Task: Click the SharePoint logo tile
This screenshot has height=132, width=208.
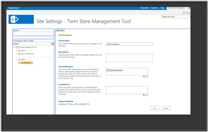Action: point(21,19)
